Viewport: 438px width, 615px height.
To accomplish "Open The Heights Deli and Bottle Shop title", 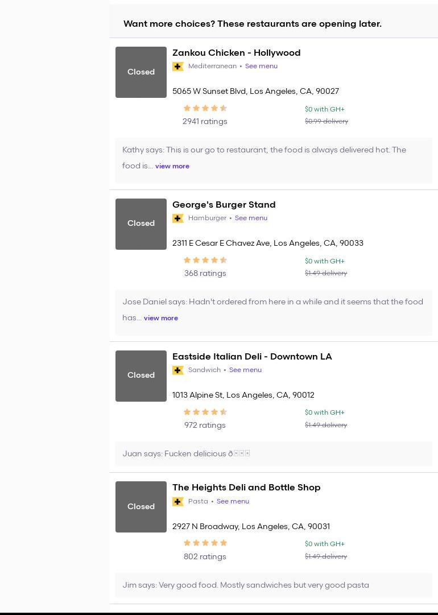I will 246,488.
